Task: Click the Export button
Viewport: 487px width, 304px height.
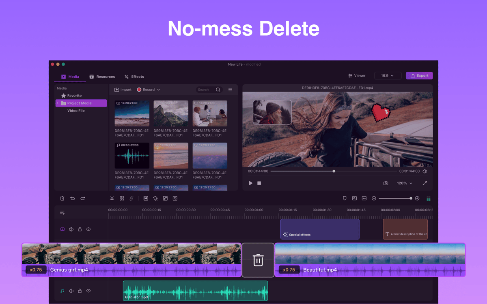Action: pyautogui.click(x=419, y=76)
